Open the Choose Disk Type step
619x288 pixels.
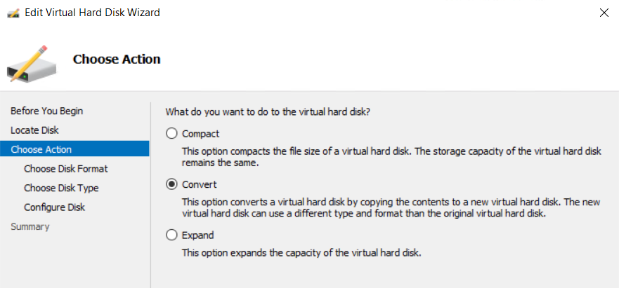click(x=61, y=188)
